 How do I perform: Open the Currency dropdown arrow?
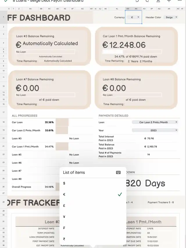click(138, 17)
